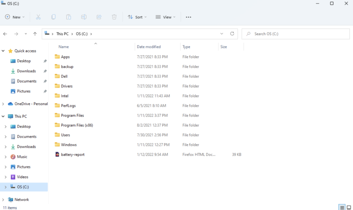Click This PC in the address breadcrumb
This screenshot has height=210, width=353.
[62, 34]
